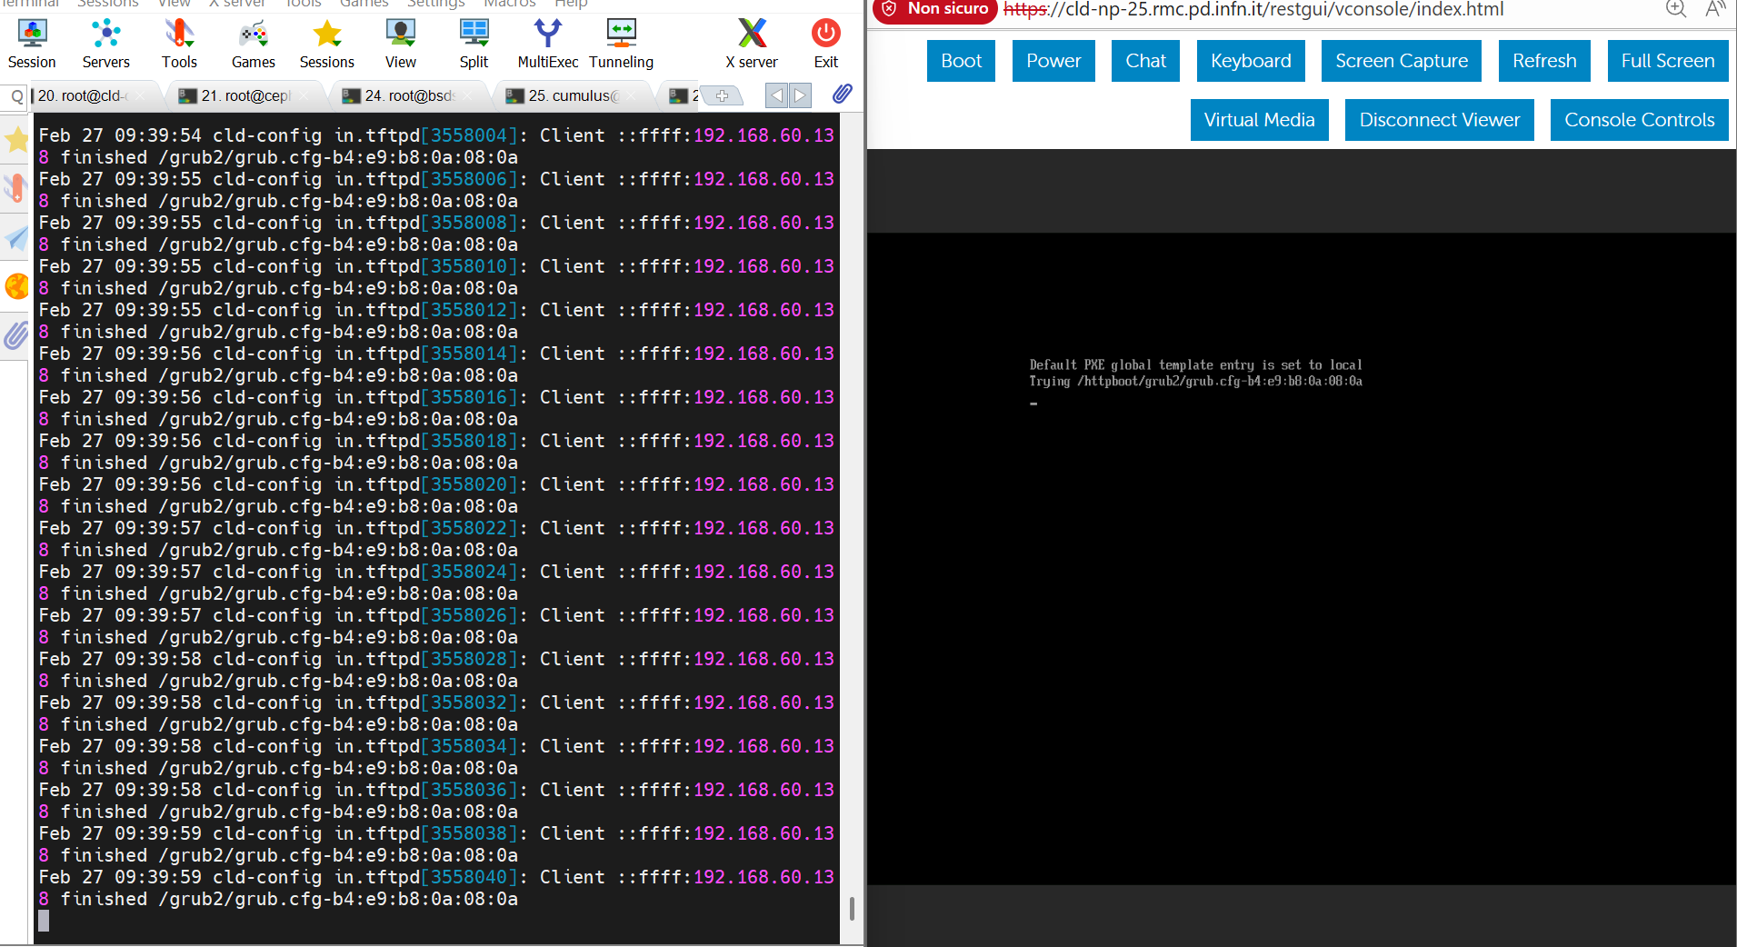Image resolution: width=1737 pixels, height=947 pixels.
Task: Start the X server icon
Action: (x=752, y=44)
